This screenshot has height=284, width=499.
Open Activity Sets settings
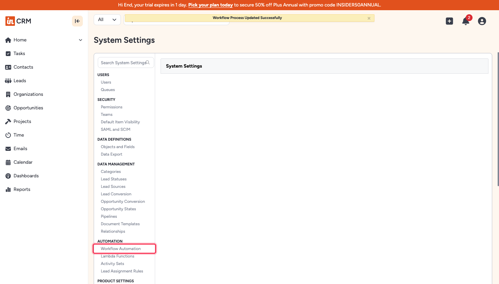pyautogui.click(x=112, y=264)
